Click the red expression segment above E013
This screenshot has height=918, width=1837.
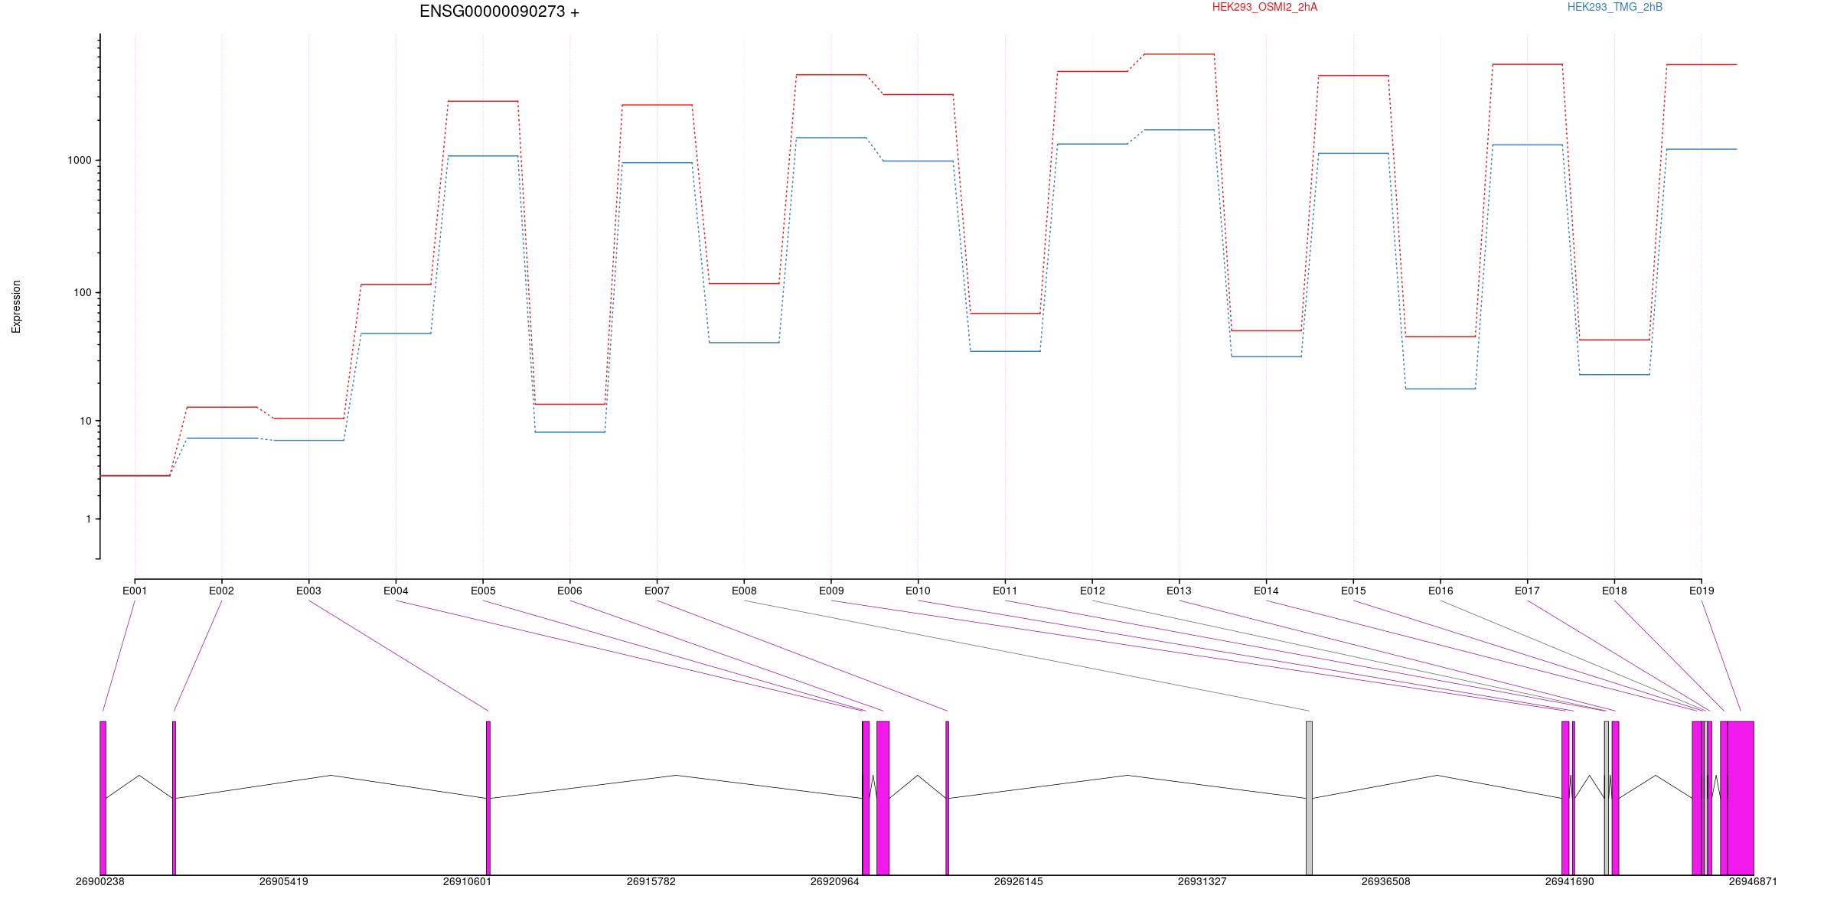tap(1179, 54)
